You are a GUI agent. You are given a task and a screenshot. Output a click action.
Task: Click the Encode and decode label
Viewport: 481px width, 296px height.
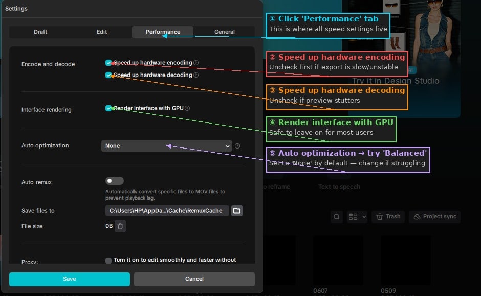tap(48, 64)
